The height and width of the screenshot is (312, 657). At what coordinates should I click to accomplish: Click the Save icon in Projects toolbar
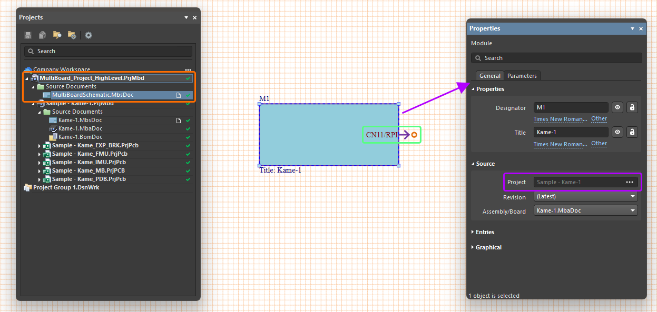[x=28, y=35]
